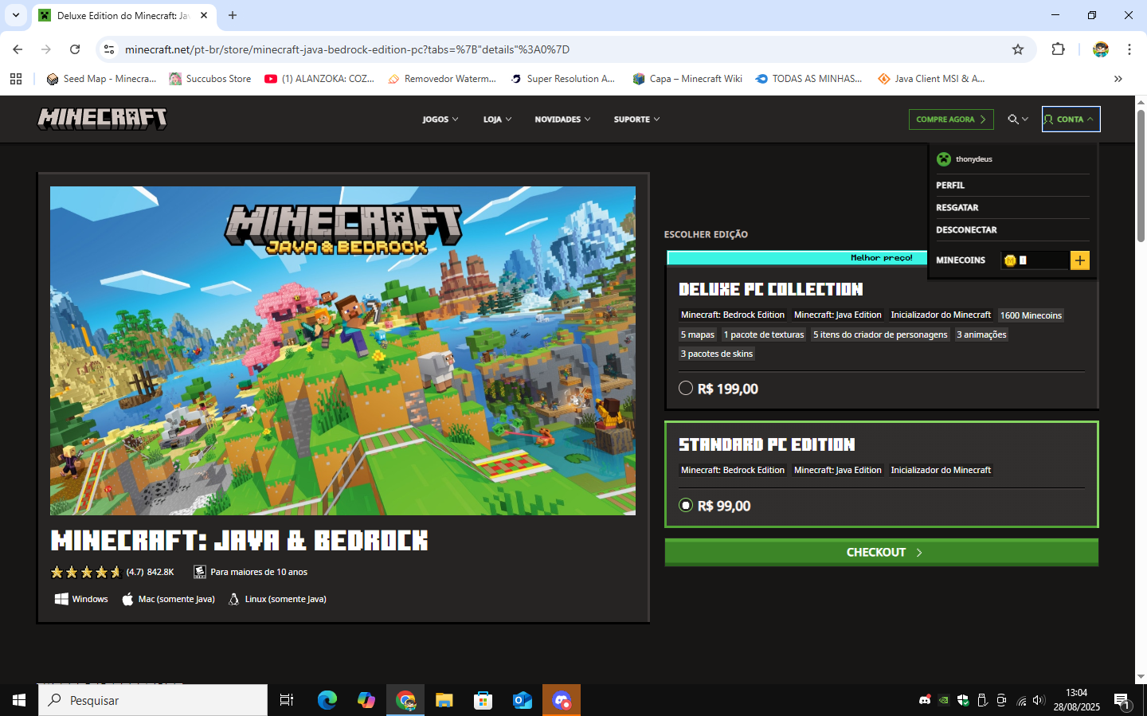
Task: Click the Minecraft Java & Bedrock cover image
Action: point(343,350)
